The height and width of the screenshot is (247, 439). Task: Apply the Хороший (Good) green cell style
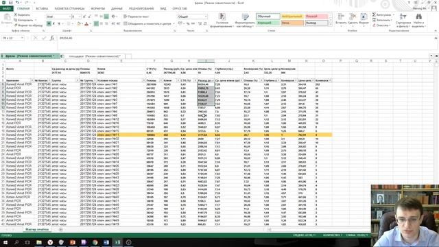tap(268, 23)
